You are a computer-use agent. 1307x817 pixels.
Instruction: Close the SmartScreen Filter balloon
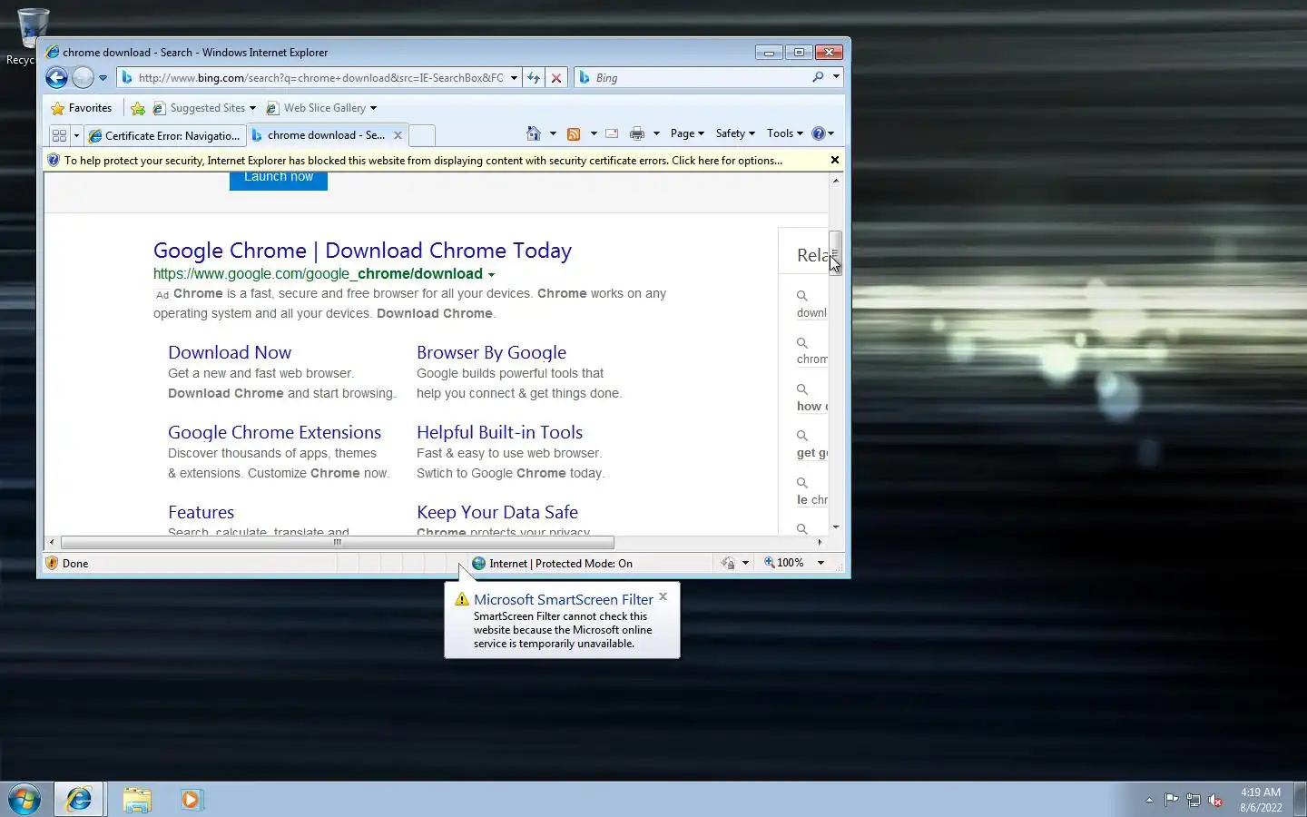coord(663,596)
